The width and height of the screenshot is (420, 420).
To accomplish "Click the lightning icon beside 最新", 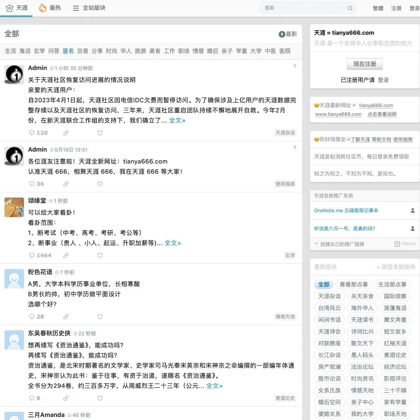I will [x=282, y=34].
